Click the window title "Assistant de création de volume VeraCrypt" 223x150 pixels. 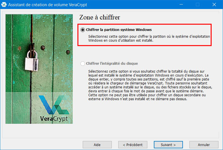[x=48, y=5]
